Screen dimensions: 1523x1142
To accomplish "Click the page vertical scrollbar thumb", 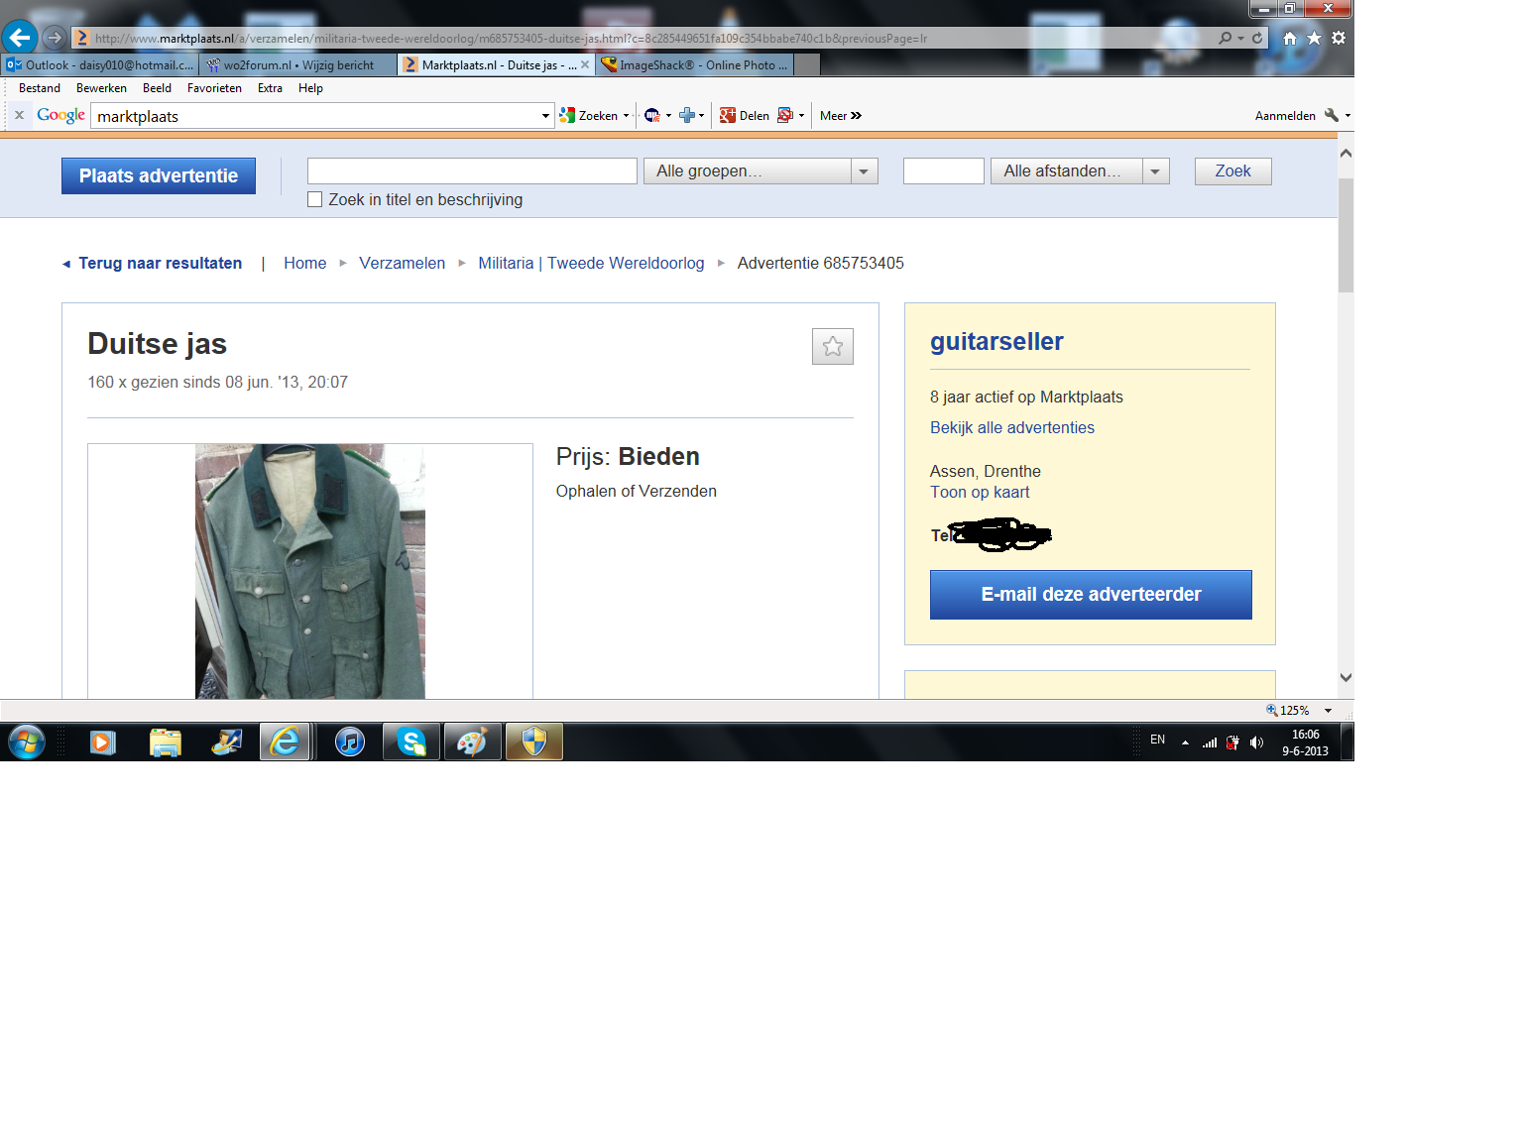I will (x=1346, y=234).
